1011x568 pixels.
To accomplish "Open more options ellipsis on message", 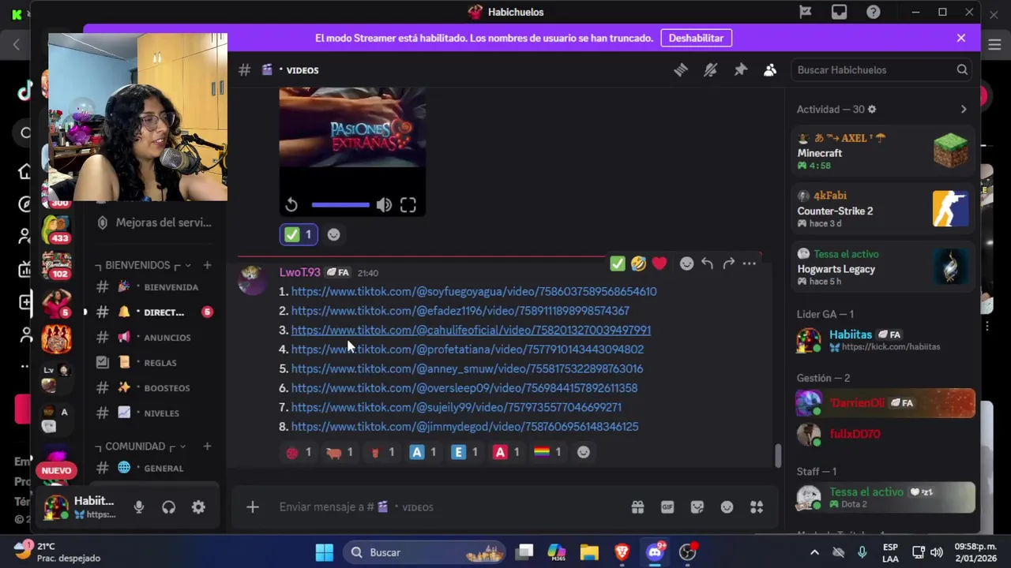I will coord(750,263).
